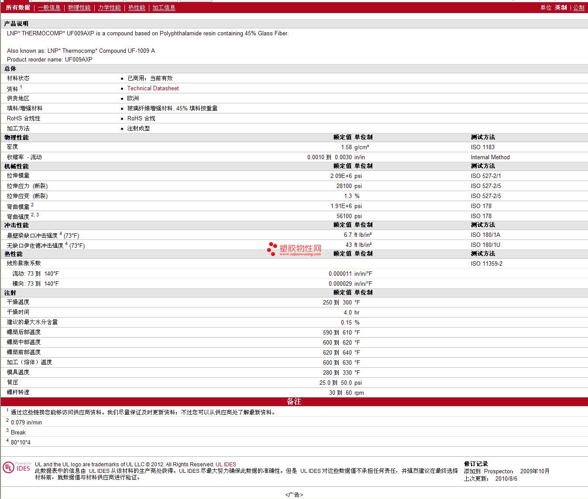Viewport: 588px width, 499px height.
Task: Click the flow CLTE value 0.000011
Action: (x=340, y=273)
